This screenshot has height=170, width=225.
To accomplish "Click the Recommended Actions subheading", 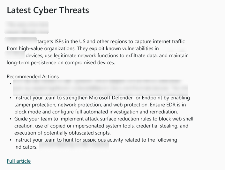I will point(33,77).
